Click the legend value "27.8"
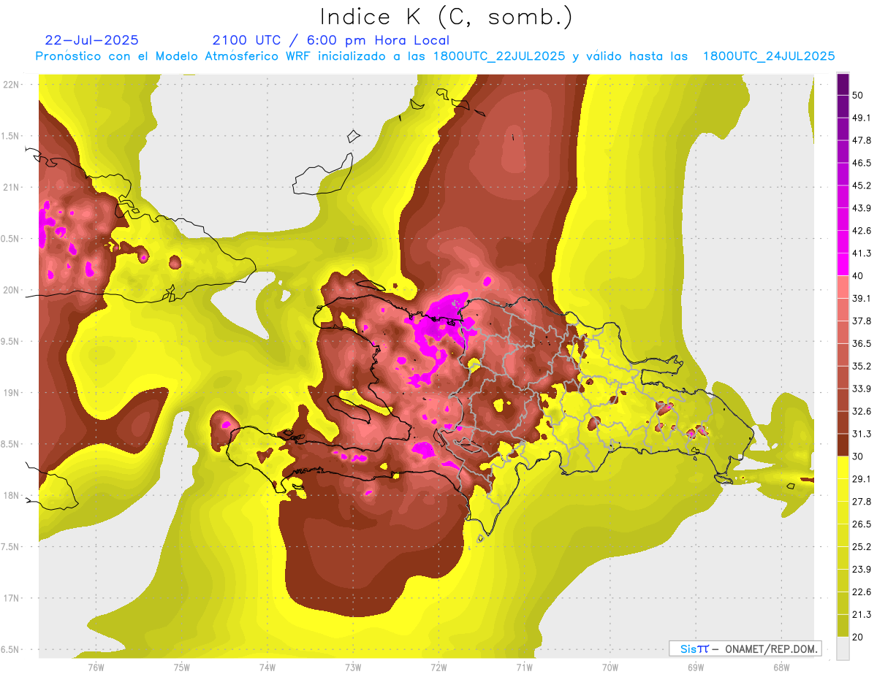 (x=862, y=502)
